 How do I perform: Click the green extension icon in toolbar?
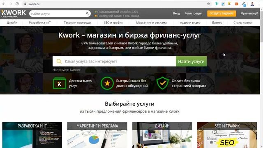(217, 4)
